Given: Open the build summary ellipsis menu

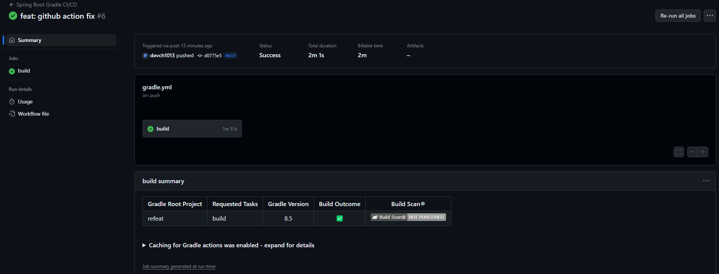Looking at the screenshot, I should click(706, 181).
